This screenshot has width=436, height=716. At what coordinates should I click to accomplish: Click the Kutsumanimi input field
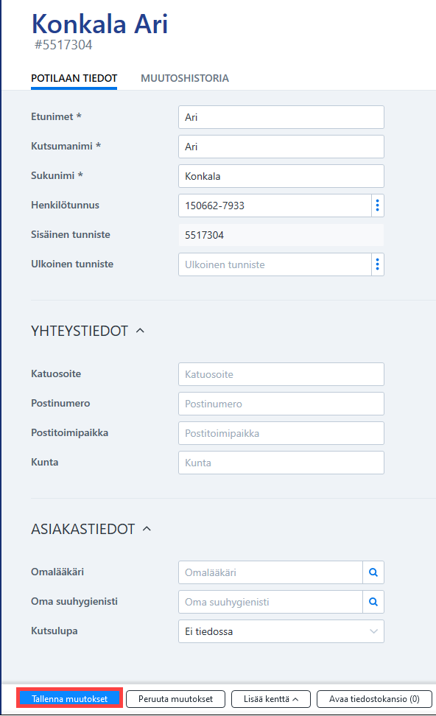coord(281,147)
